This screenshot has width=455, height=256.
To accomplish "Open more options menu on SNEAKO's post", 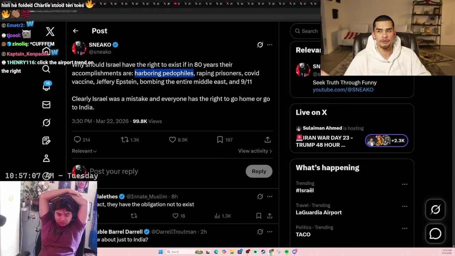I will tap(270, 45).
